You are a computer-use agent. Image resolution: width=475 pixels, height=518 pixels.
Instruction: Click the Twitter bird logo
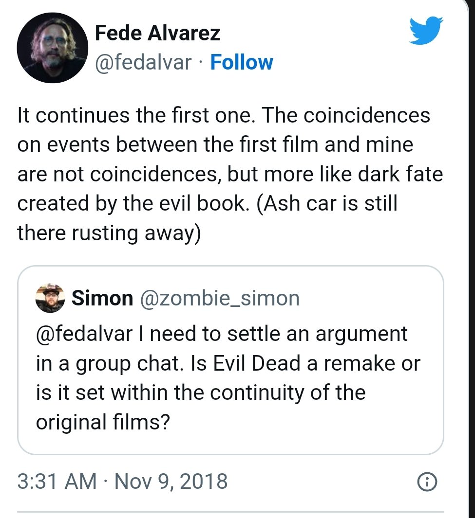pos(425,31)
